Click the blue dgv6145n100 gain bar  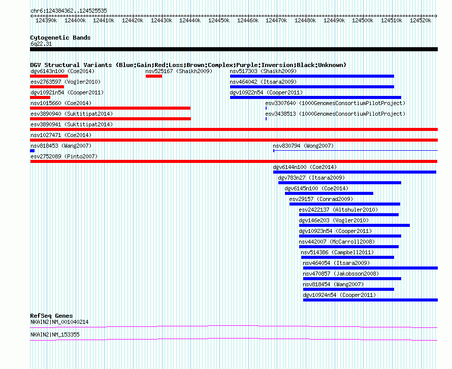coord(329,193)
